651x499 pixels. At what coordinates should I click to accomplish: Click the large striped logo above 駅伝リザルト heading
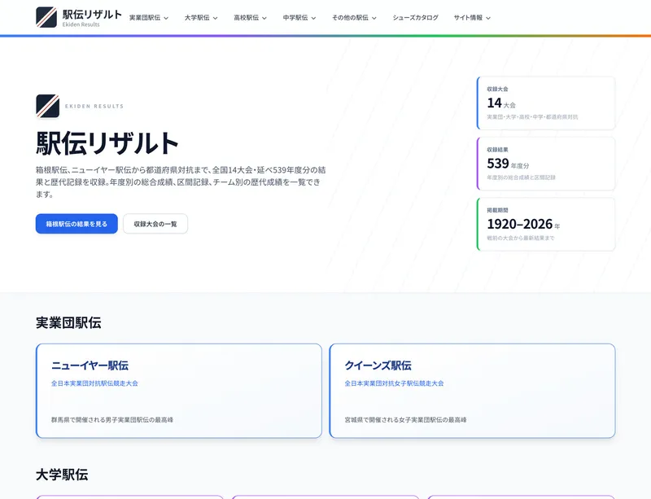point(47,106)
